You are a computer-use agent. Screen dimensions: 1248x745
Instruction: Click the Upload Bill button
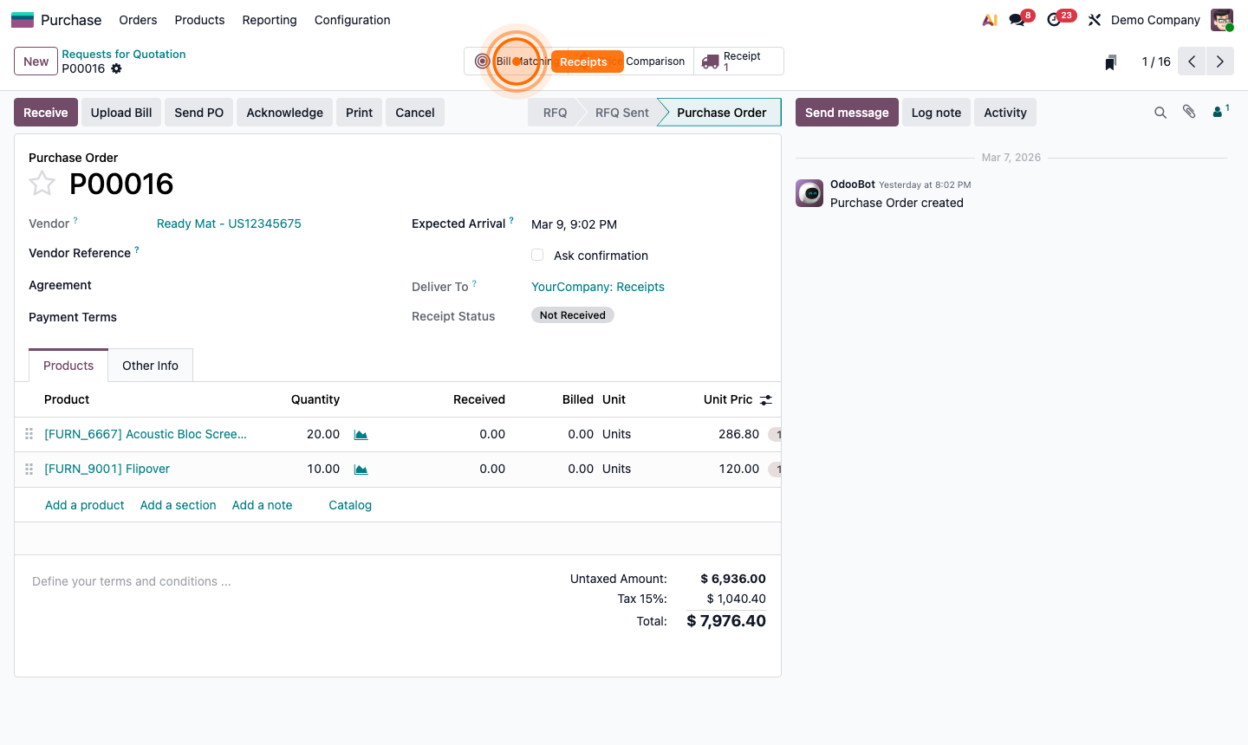click(120, 112)
